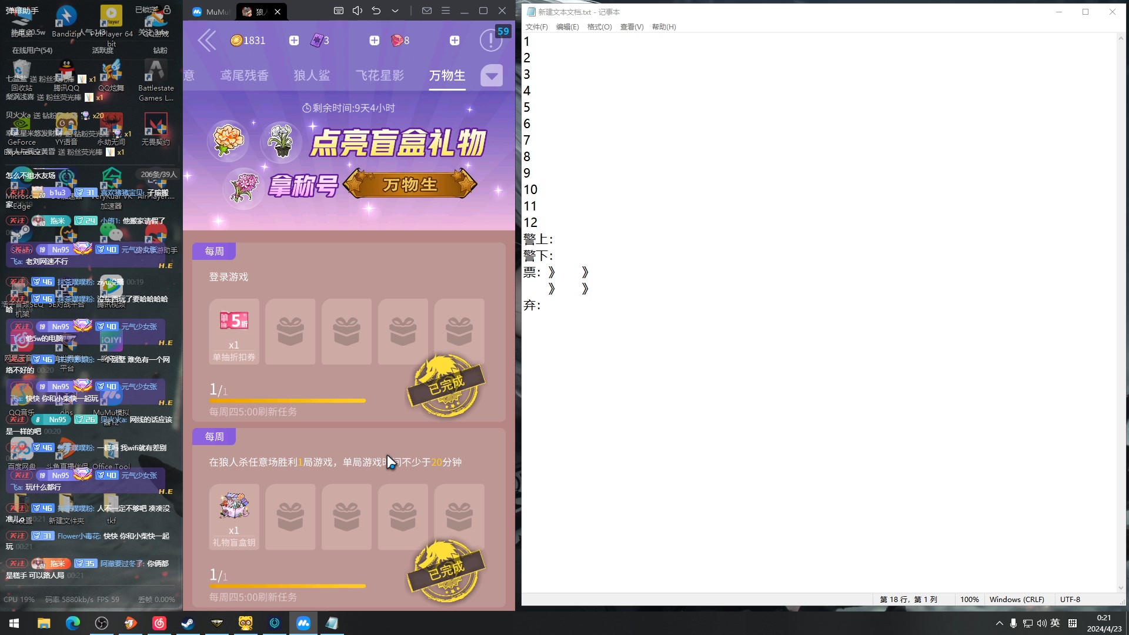Open File Explorer from taskbar

tap(44, 623)
